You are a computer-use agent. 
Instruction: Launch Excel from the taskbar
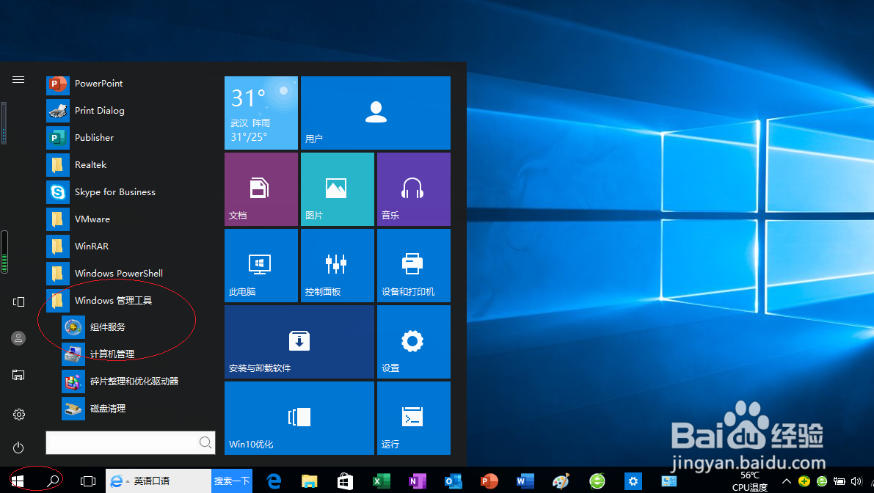[380, 481]
